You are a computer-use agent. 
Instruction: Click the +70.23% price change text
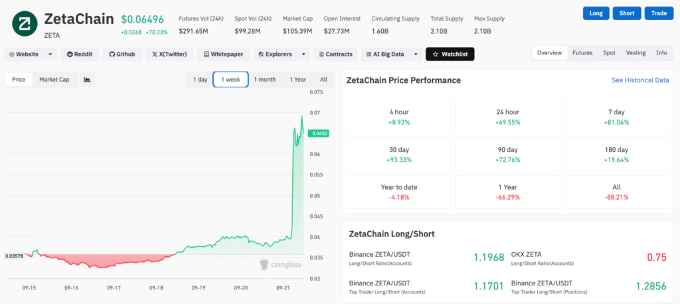click(x=157, y=32)
